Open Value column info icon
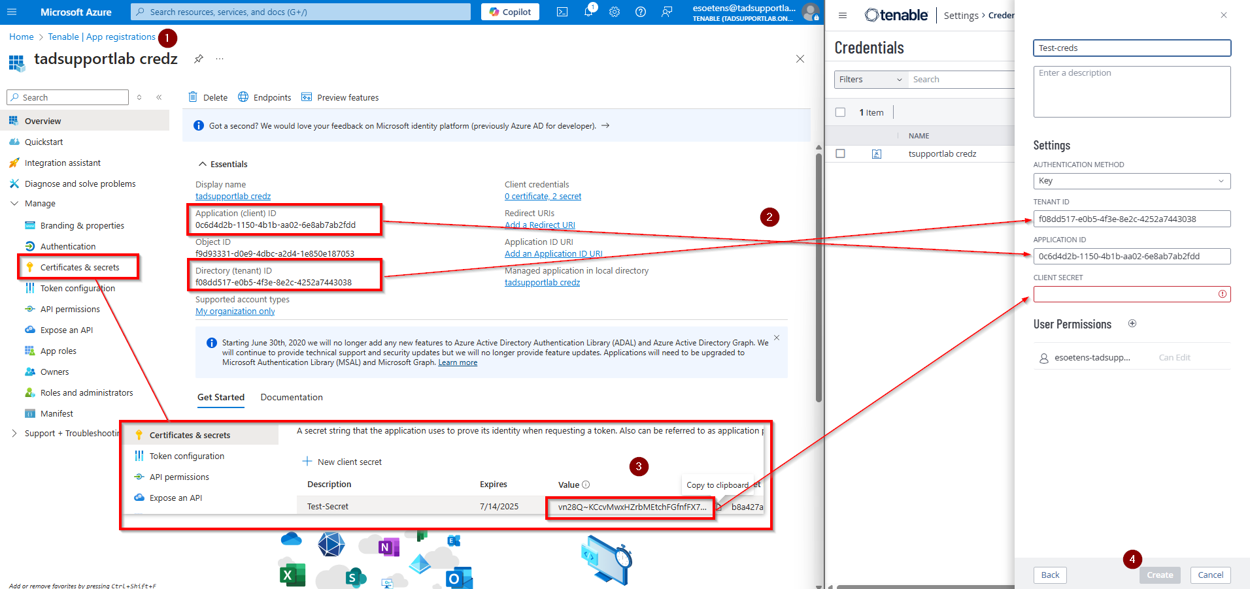This screenshot has width=1250, height=589. tap(586, 485)
